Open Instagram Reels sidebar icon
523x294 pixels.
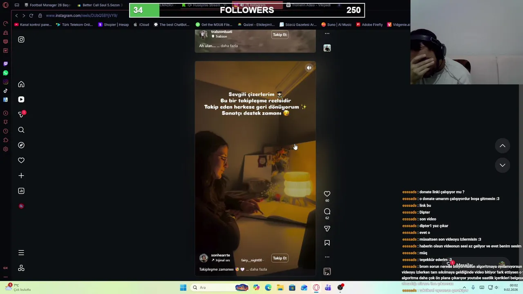tap(21, 99)
